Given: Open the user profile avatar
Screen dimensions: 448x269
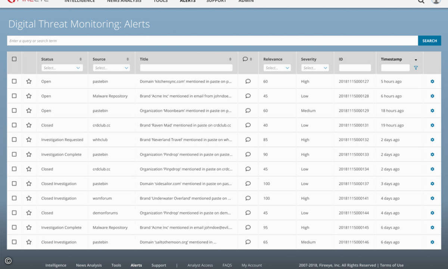Looking at the screenshot, I should [x=436, y=1].
